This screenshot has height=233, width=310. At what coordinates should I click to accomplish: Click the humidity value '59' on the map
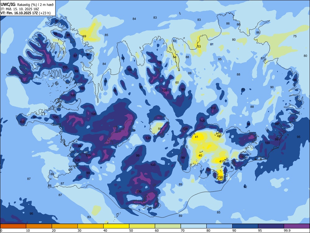pos(160,129)
